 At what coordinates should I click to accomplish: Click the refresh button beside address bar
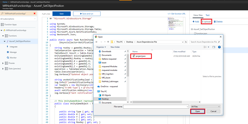(x=186, y=42)
